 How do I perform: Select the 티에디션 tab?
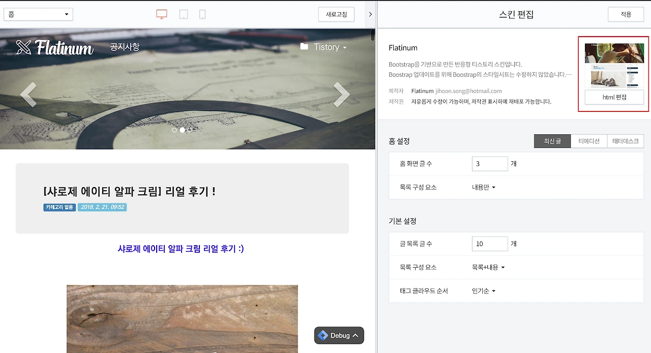(589, 141)
